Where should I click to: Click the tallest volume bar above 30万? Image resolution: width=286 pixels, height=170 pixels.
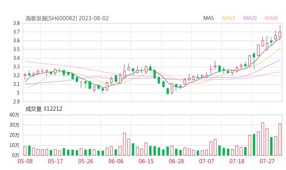point(263,139)
